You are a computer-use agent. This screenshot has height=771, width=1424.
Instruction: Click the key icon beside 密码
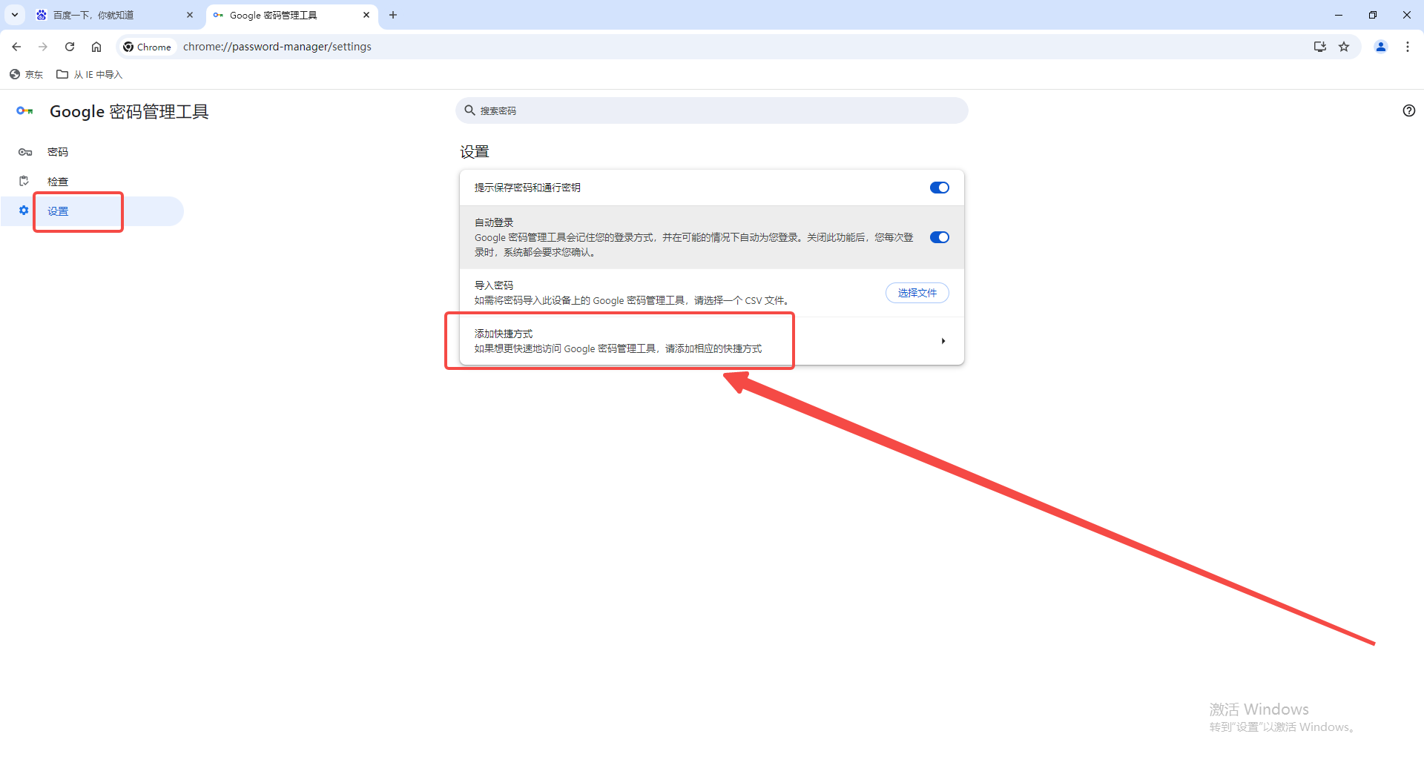25,152
